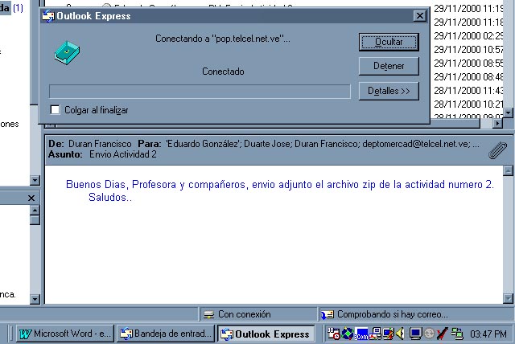The height and width of the screenshot is (344, 515).
Task: Click the speaker volume tray icon
Action: point(401,334)
